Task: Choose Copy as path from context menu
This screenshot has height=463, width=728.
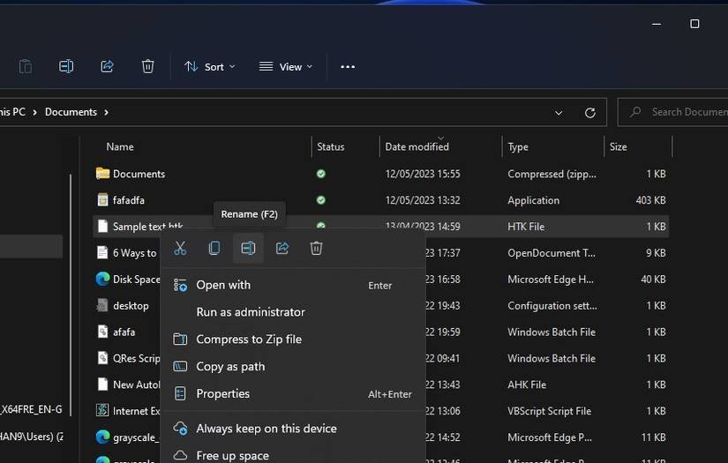Action: [x=230, y=367]
